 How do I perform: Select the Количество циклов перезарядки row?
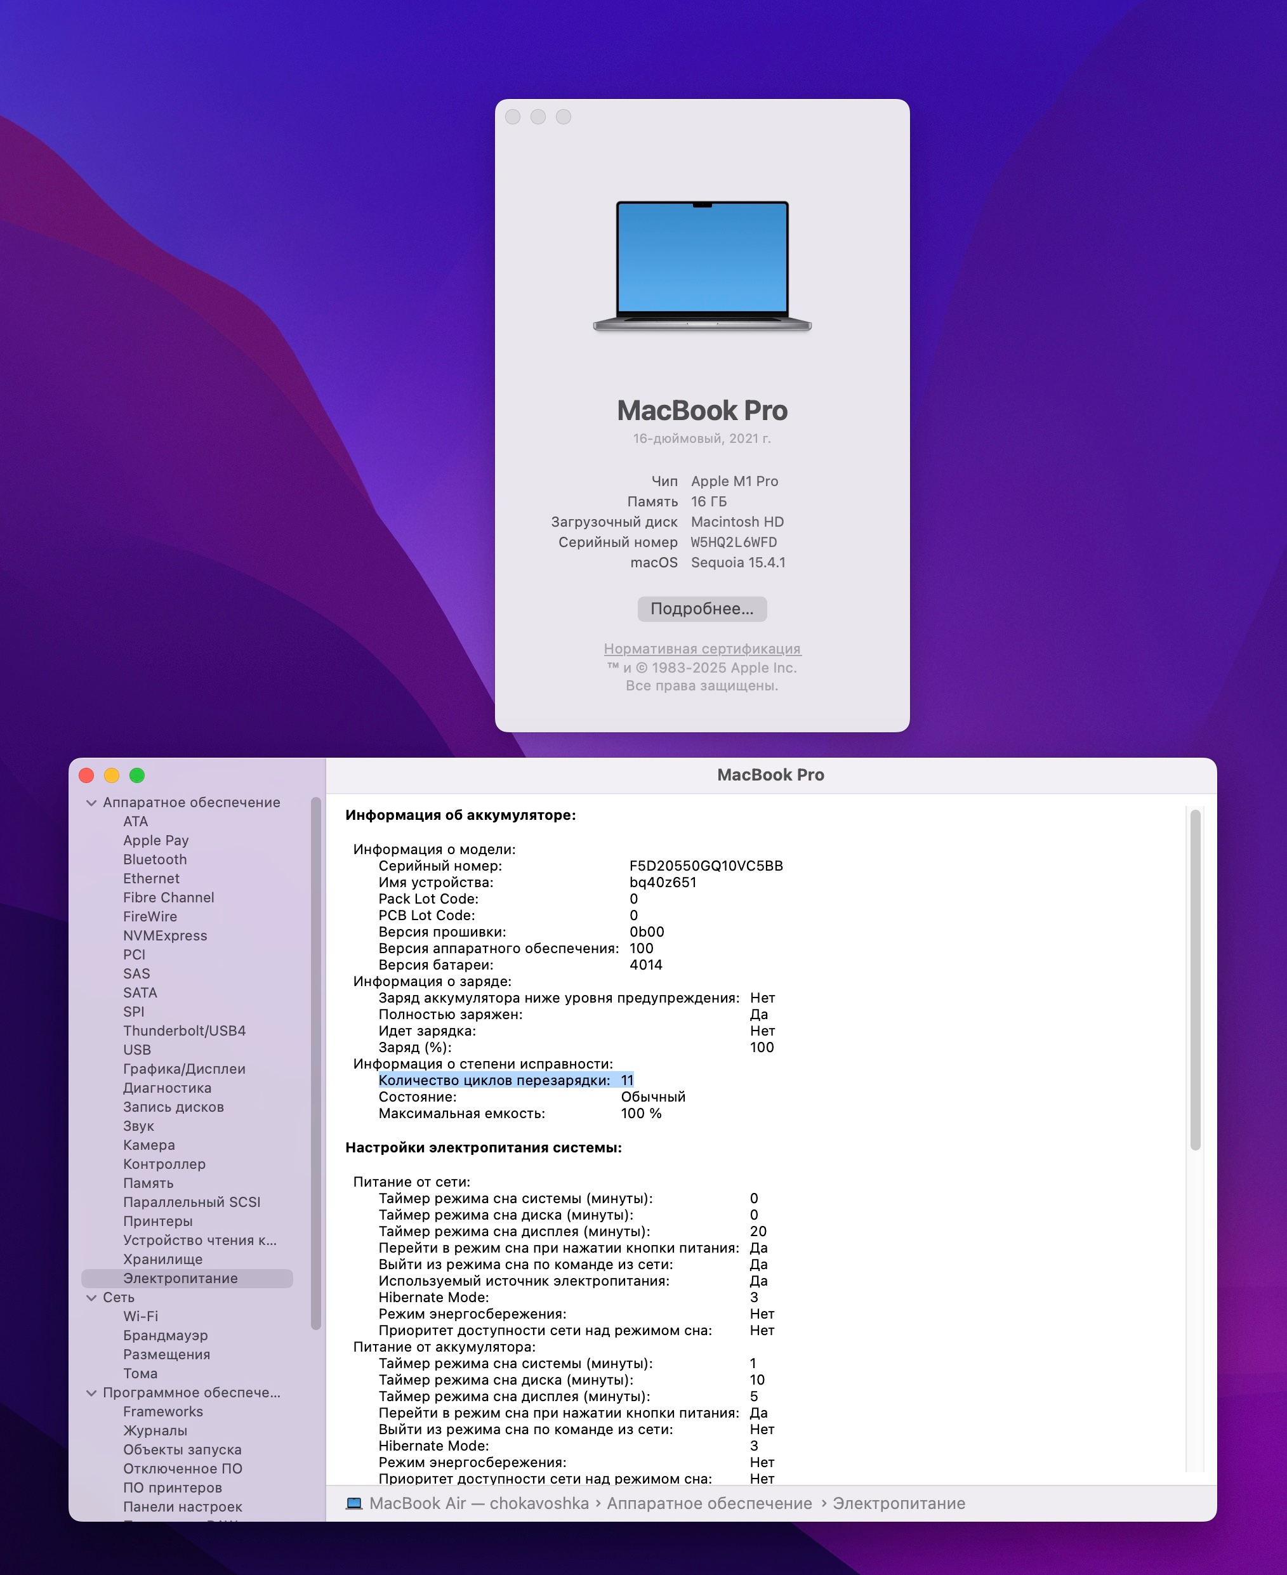pyautogui.click(x=506, y=1081)
